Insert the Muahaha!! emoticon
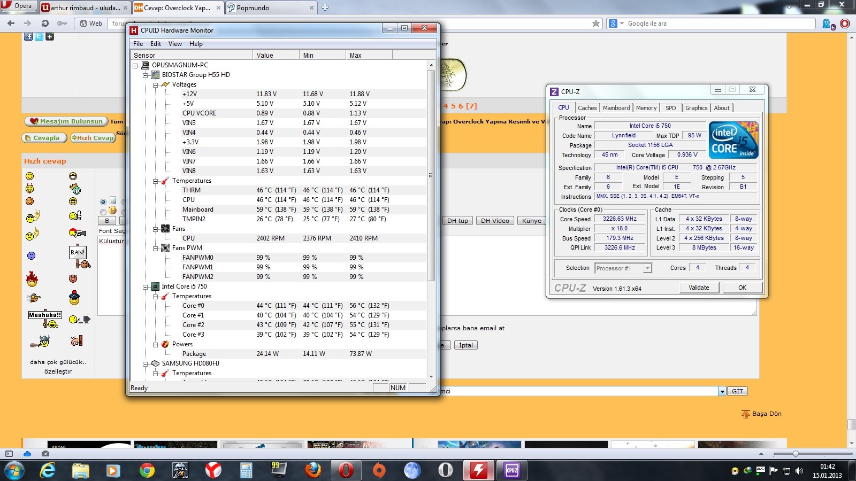 coord(45,319)
